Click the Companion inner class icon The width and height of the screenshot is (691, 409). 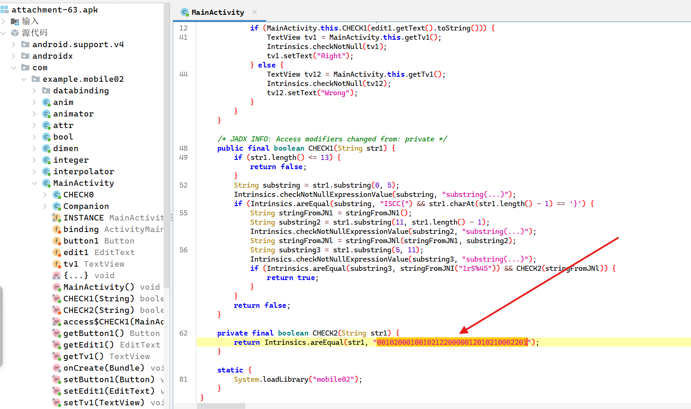pyautogui.click(x=57, y=206)
